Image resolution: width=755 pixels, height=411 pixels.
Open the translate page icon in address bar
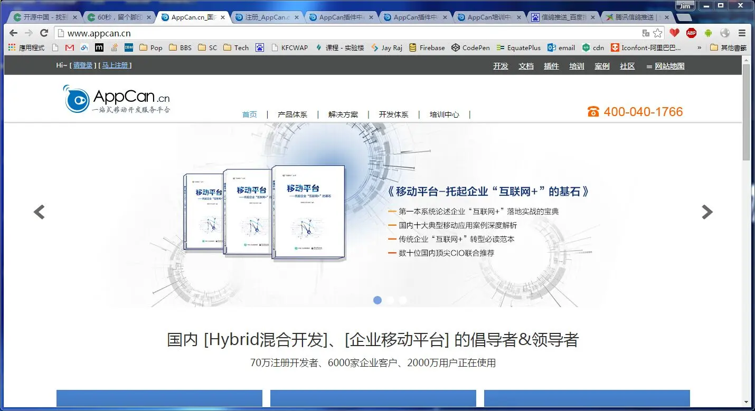click(646, 33)
